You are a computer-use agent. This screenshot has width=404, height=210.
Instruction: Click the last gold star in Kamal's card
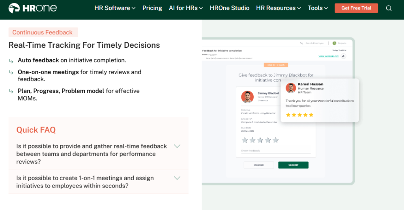311,115
